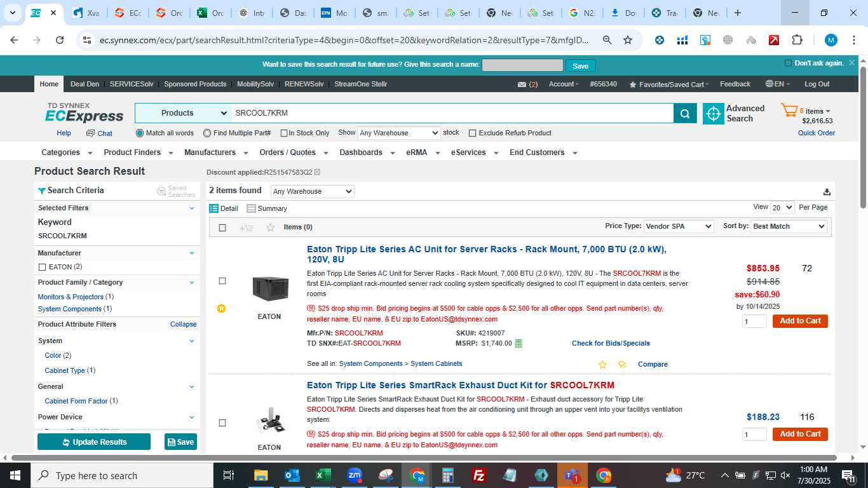
Task: Open the stock warehouse dropdown
Action: click(x=398, y=133)
